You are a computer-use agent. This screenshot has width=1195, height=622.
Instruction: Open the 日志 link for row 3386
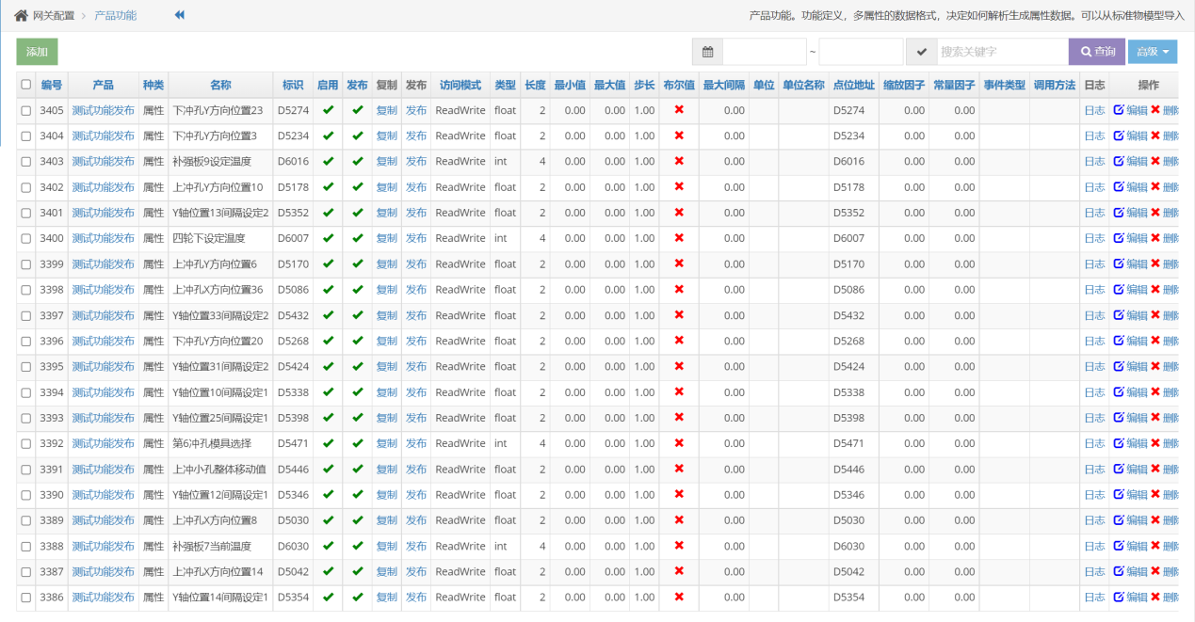pos(1094,597)
